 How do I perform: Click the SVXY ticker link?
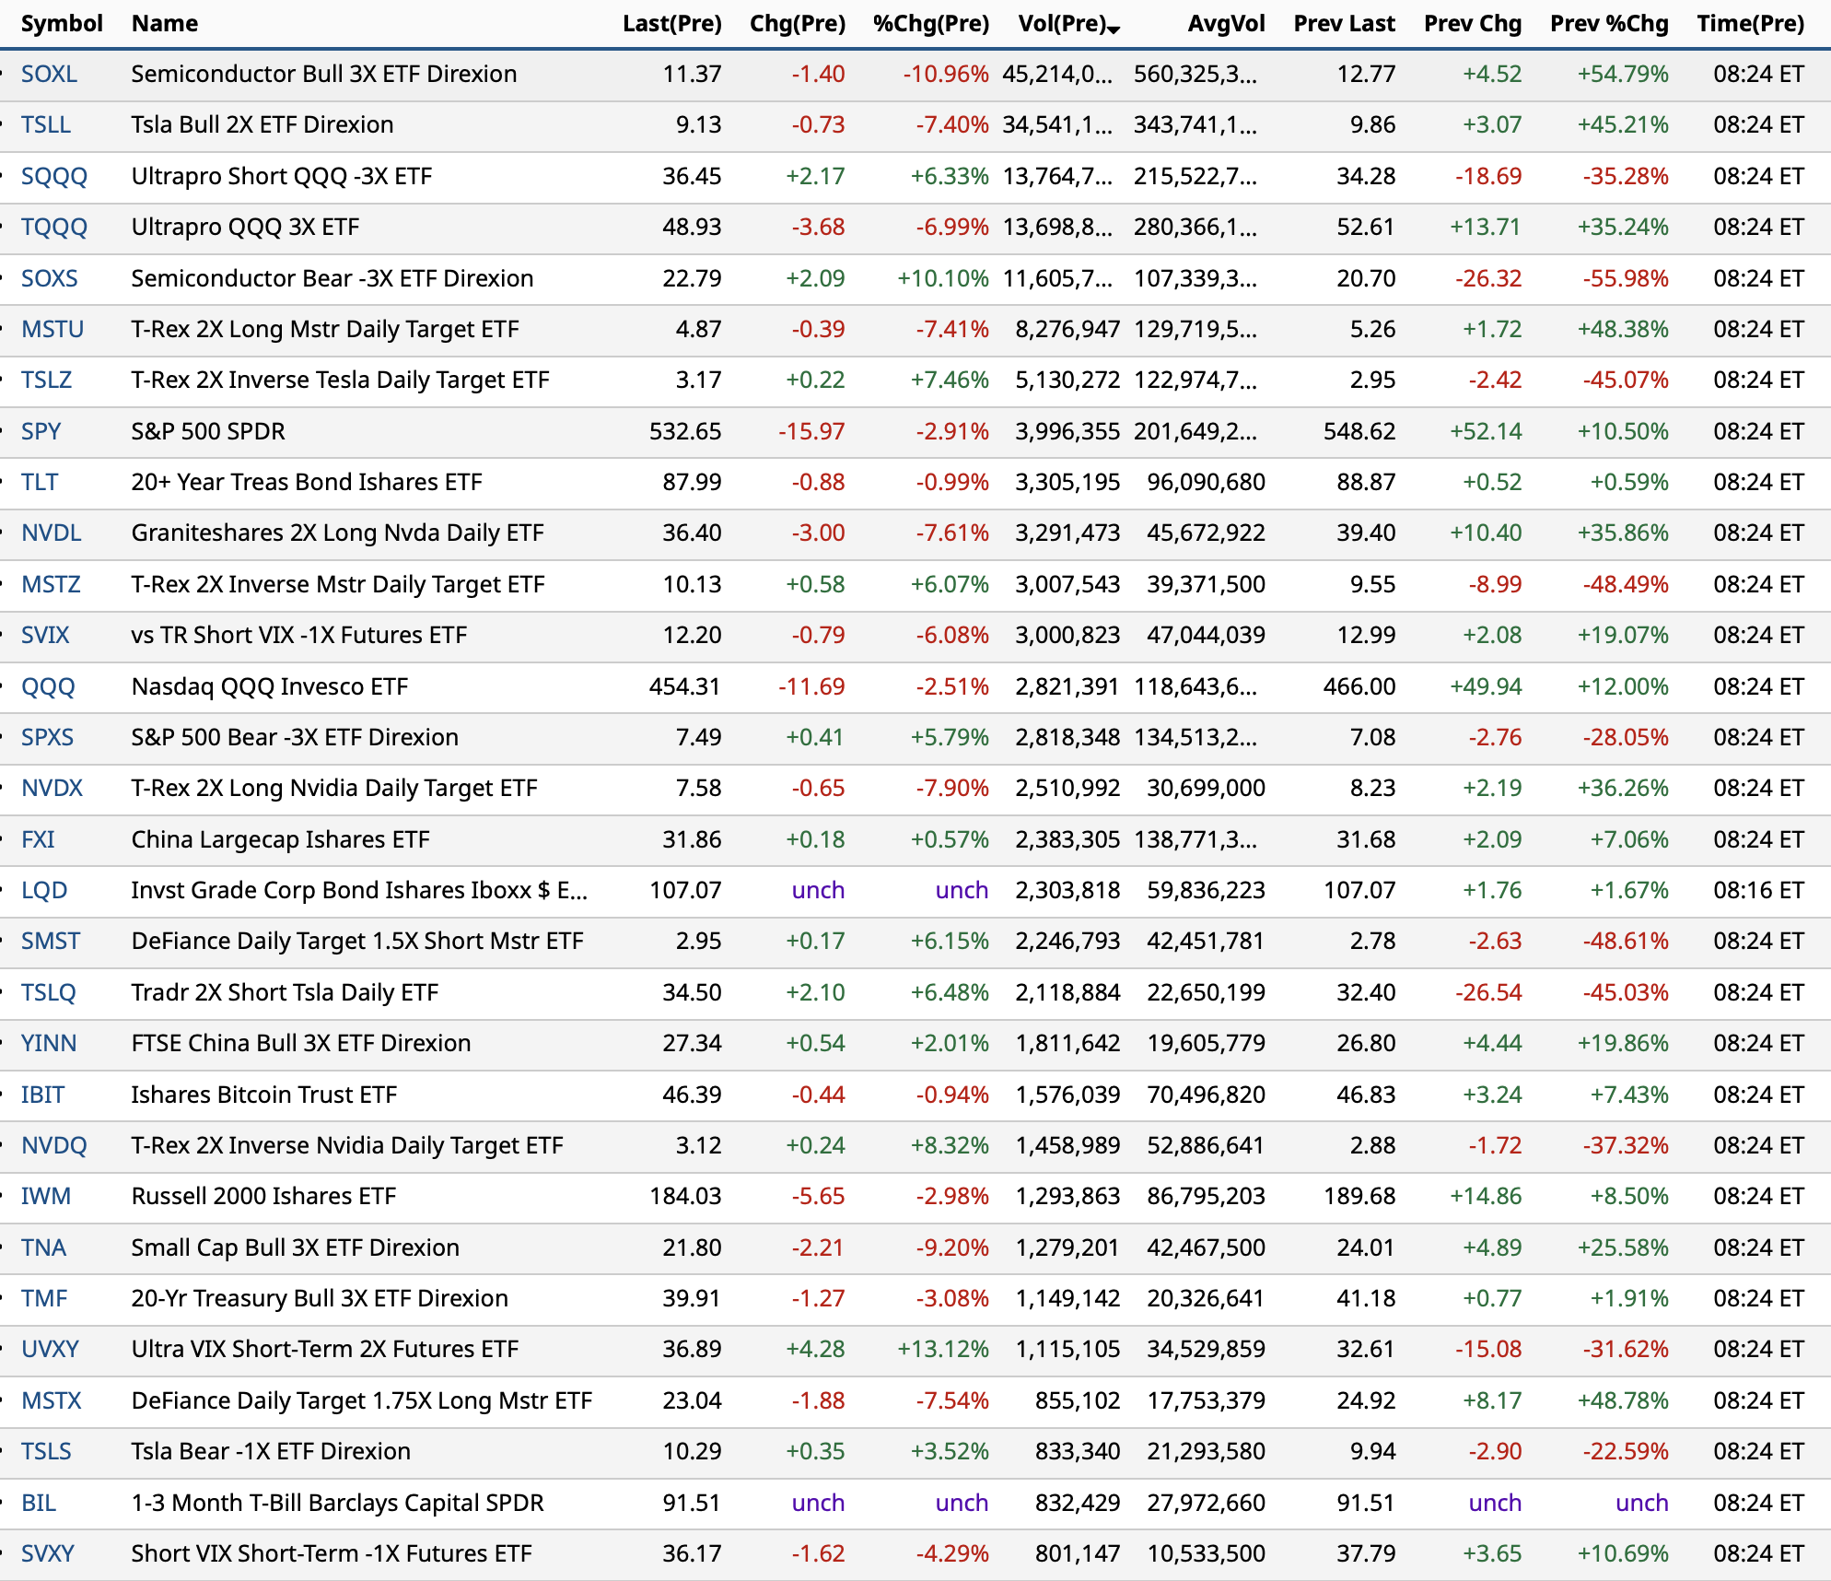tap(47, 1553)
